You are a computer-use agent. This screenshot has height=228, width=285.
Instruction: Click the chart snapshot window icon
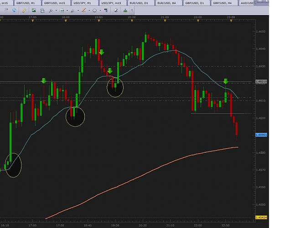[42, 11]
